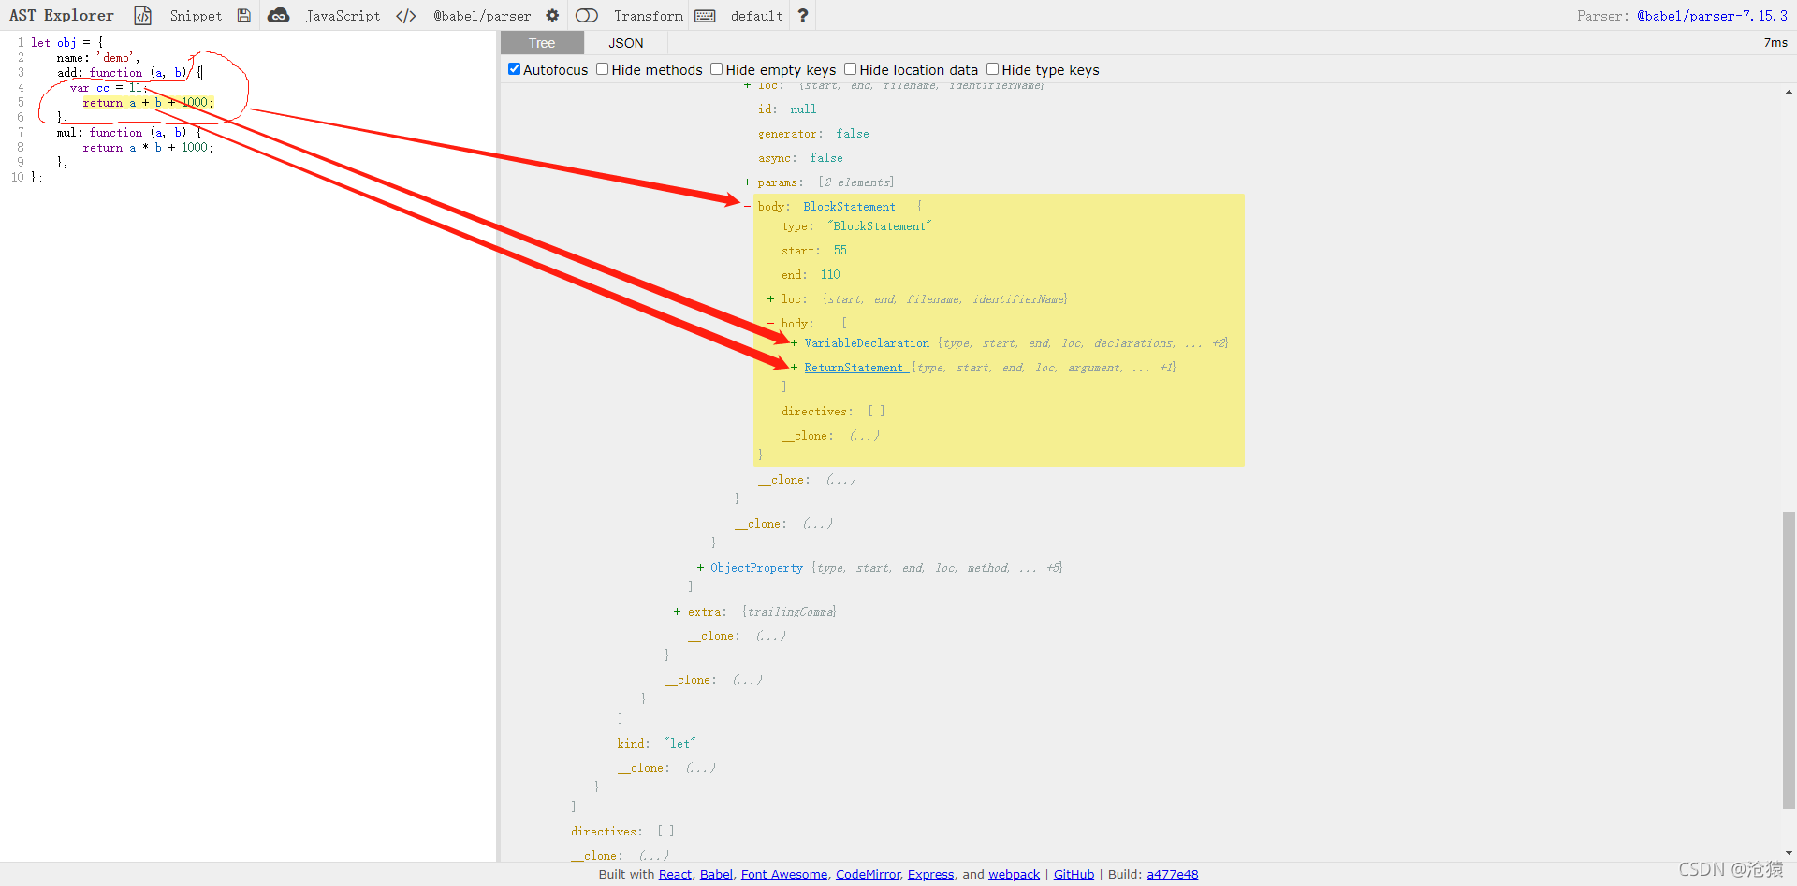This screenshot has height=886, width=1797.
Task: Click the code brackets parser icon
Action: tap(406, 16)
